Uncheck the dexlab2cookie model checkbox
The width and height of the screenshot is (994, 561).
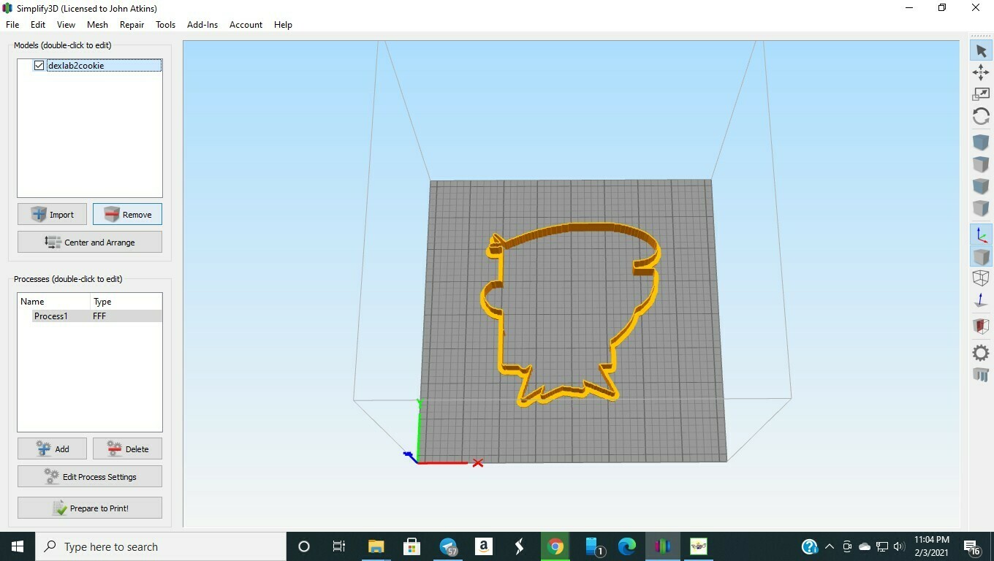[x=38, y=65]
